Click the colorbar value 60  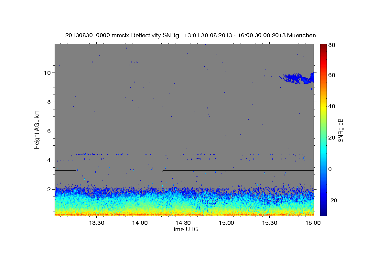click(x=332, y=75)
